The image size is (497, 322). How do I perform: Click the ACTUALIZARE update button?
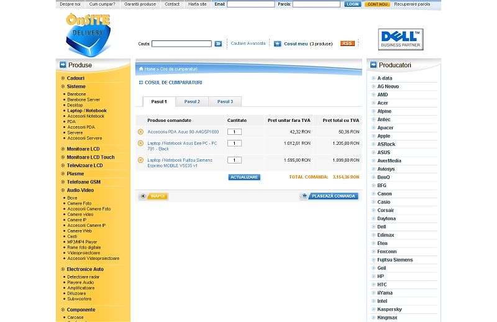tap(244, 177)
